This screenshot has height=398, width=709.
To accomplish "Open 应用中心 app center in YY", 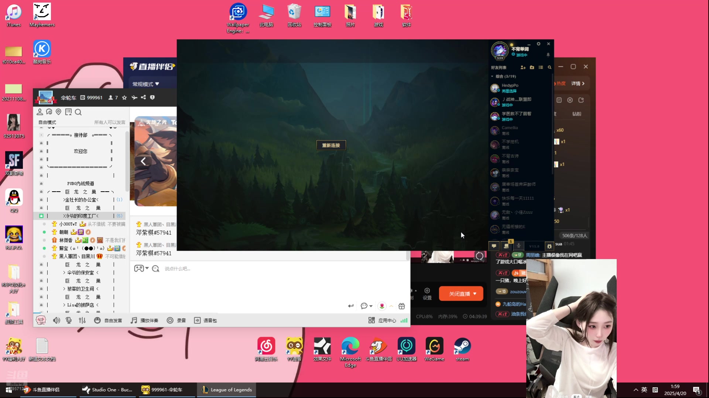I will (x=382, y=320).
